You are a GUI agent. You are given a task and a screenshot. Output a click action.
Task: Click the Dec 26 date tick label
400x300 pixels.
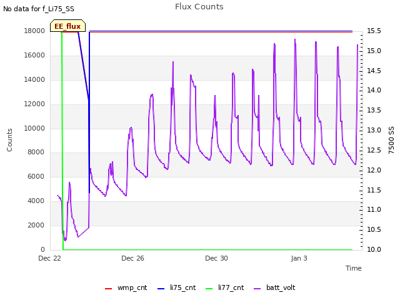[132, 258]
